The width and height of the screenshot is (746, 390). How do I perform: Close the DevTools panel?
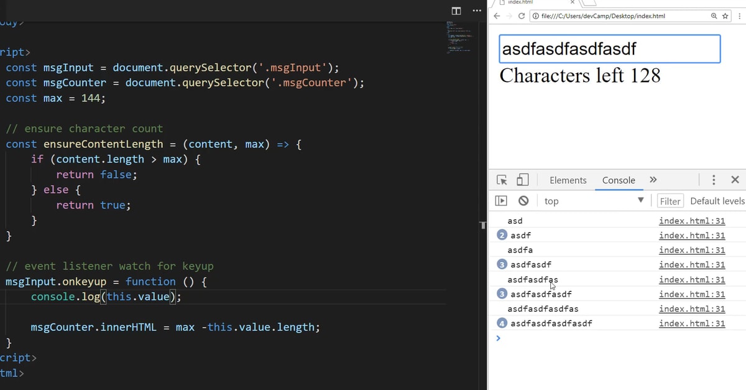click(x=735, y=180)
